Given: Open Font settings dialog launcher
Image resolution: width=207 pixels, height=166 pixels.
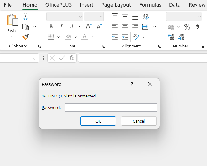Looking at the screenshot, I should [x=104, y=46].
